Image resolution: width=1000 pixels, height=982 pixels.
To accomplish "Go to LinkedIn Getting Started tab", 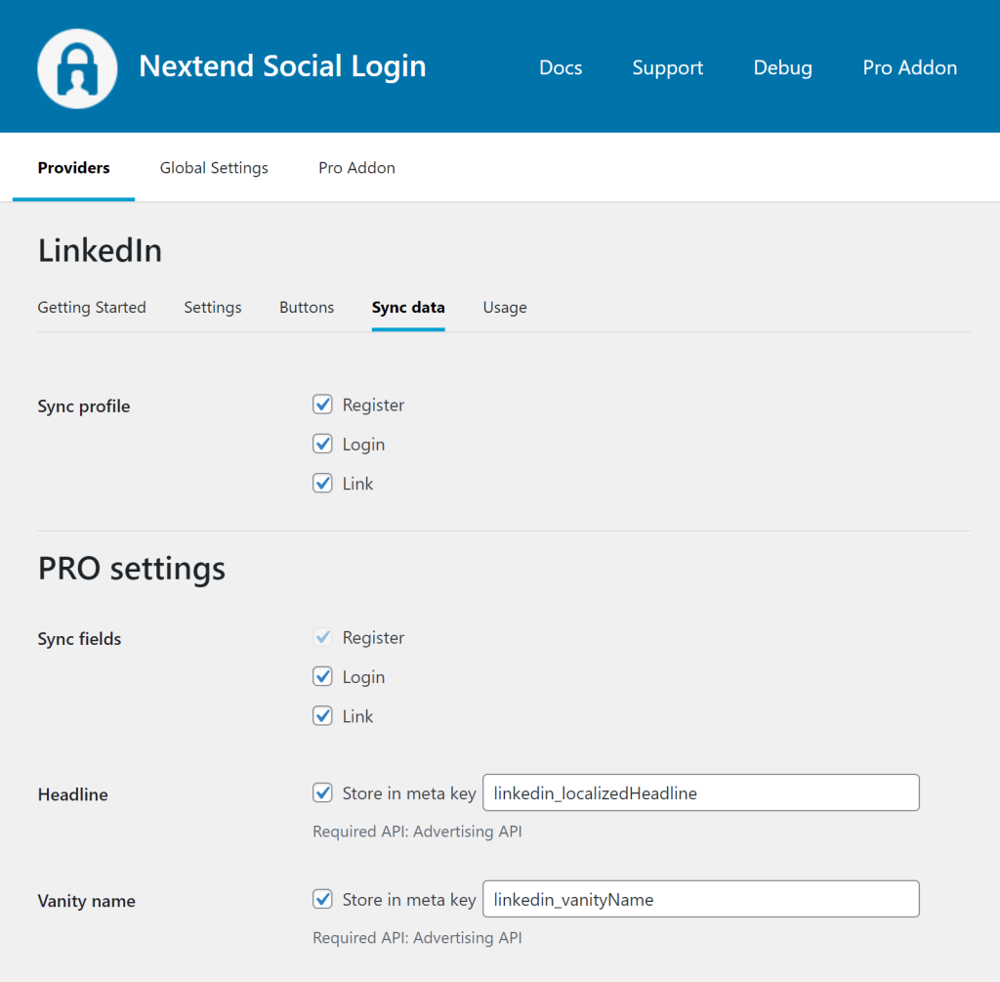I will click(92, 307).
